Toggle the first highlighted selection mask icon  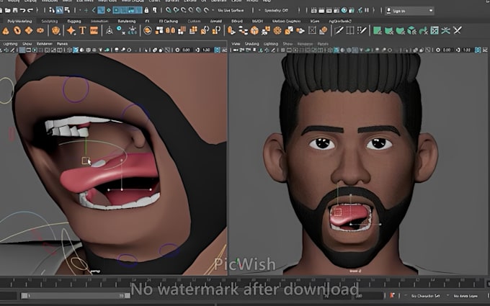click(101, 10)
